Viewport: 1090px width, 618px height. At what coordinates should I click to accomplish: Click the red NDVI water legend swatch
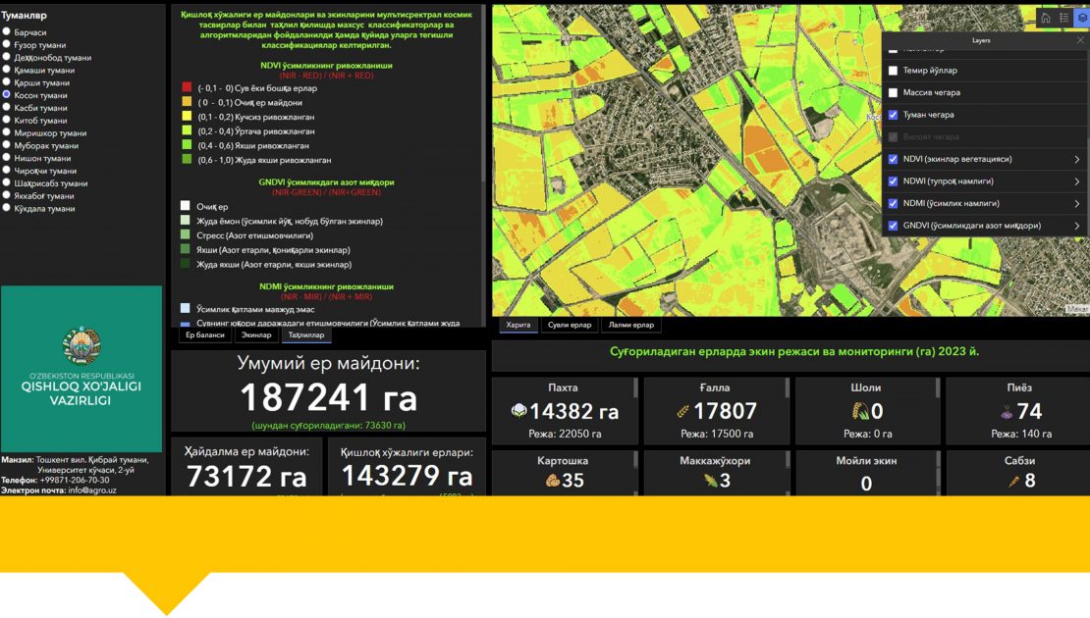186,87
